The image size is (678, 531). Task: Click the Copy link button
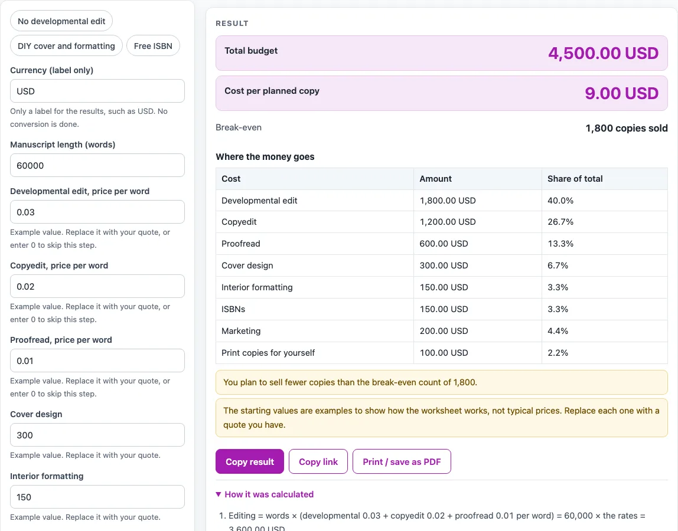point(318,462)
